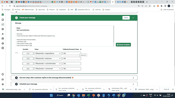The height and width of the screenshot is (98, 175).
Task: Open the Webmail Login bookmark
Action: click(x=28, y=10)
